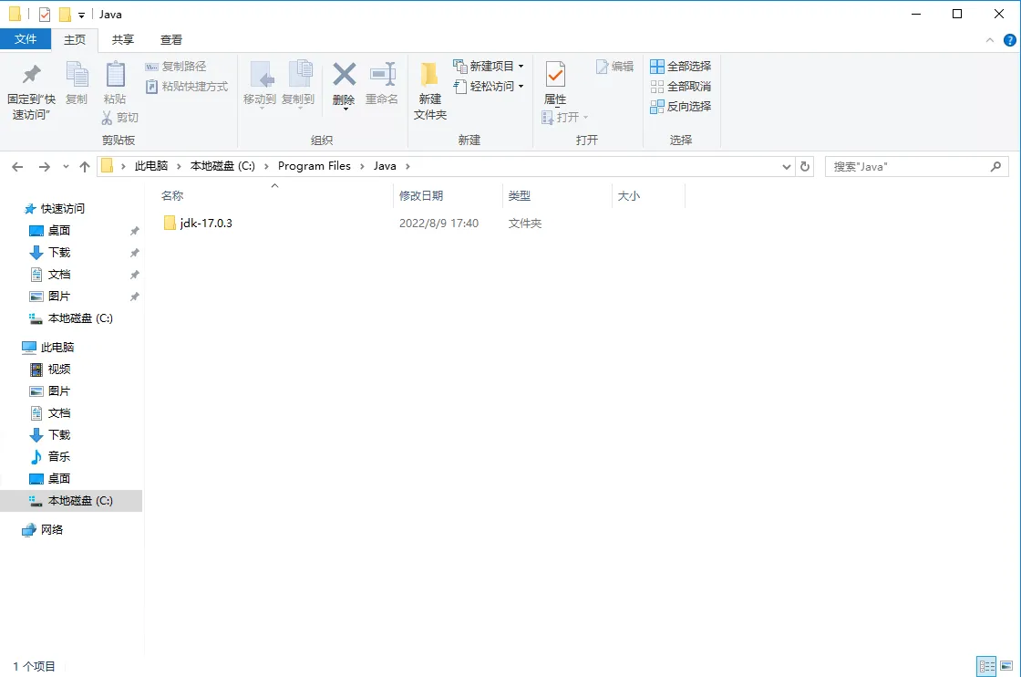Click the up-arrow parent folder icon
The height and width of the screenshot is (677, 1021).
[x=85, y=166]
